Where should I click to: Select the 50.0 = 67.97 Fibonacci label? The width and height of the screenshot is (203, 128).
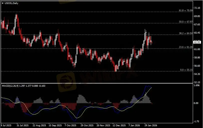(x=186, y=22)
